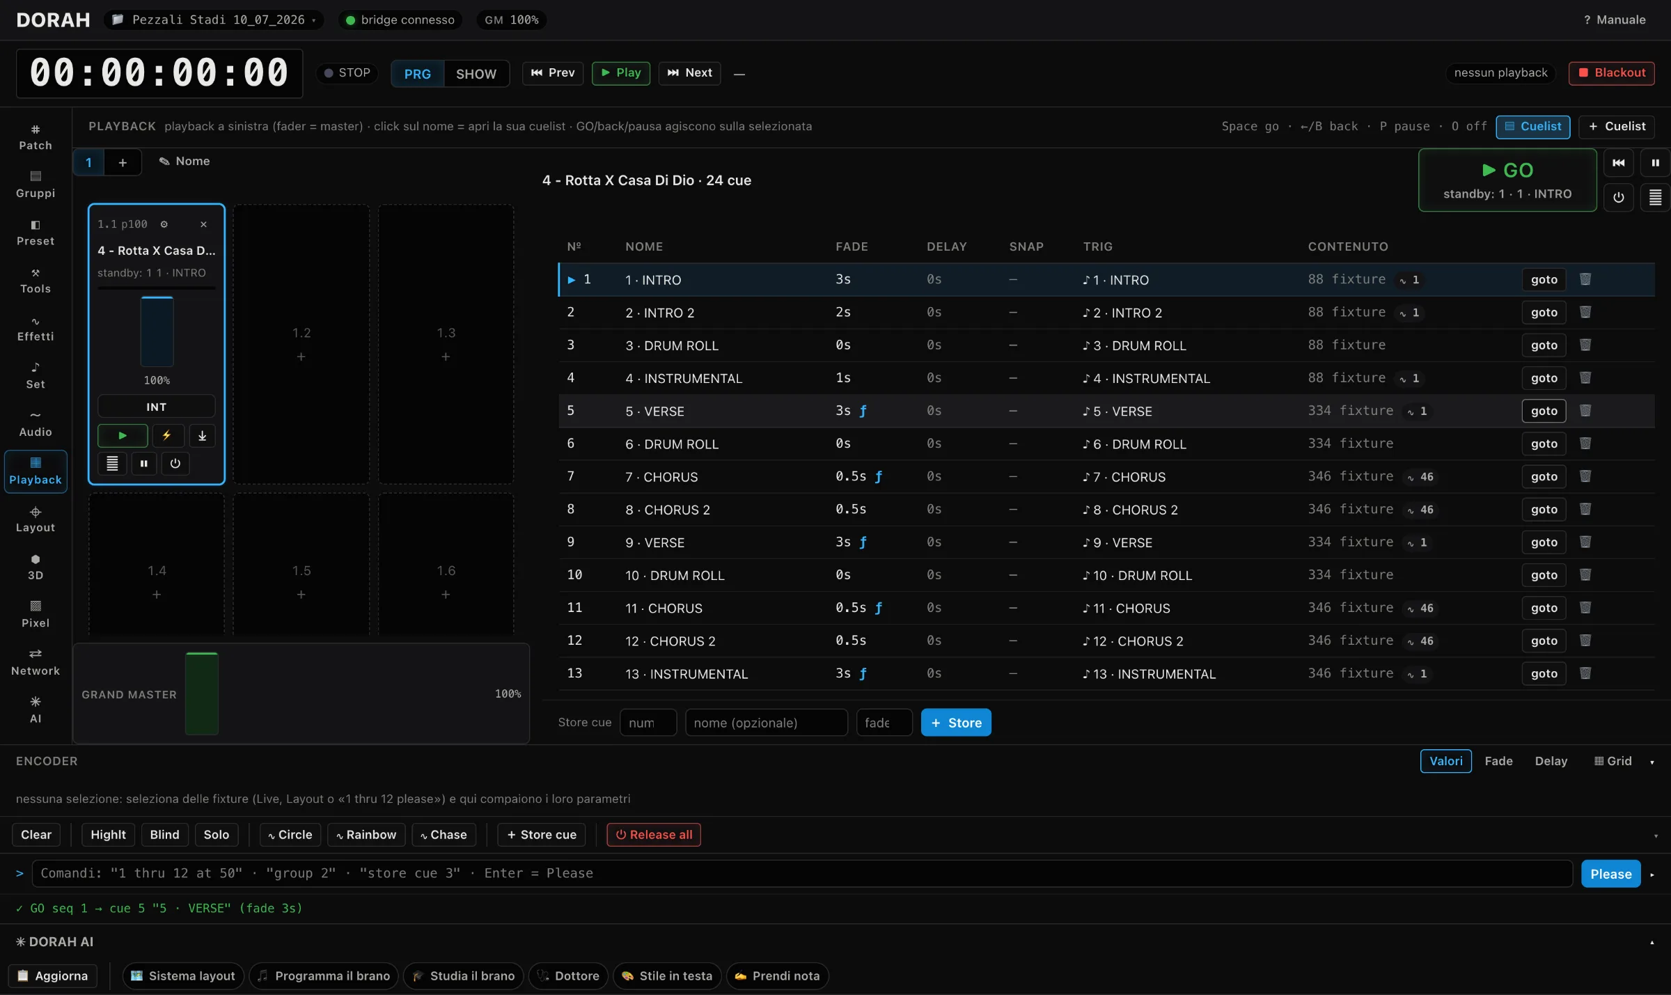Toggle the Blackout button
Screen dimensions: 1671x995
point(1612,73)
